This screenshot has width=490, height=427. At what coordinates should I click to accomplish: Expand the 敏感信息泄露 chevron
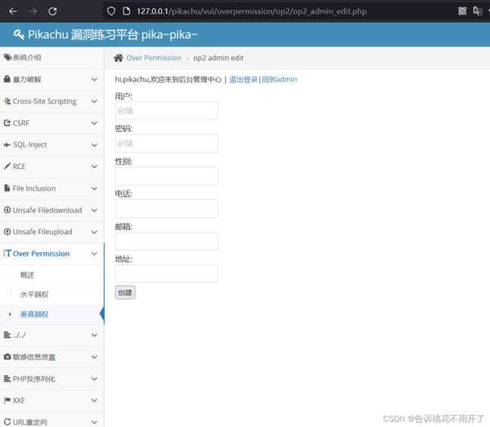tap(94, 357)
